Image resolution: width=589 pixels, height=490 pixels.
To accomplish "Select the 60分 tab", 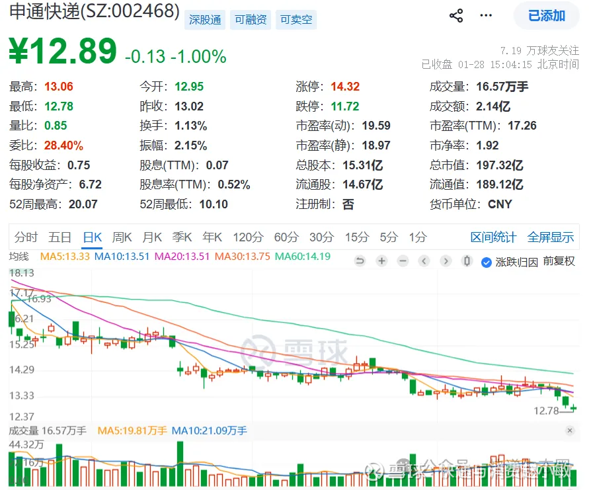I will 286,237.
